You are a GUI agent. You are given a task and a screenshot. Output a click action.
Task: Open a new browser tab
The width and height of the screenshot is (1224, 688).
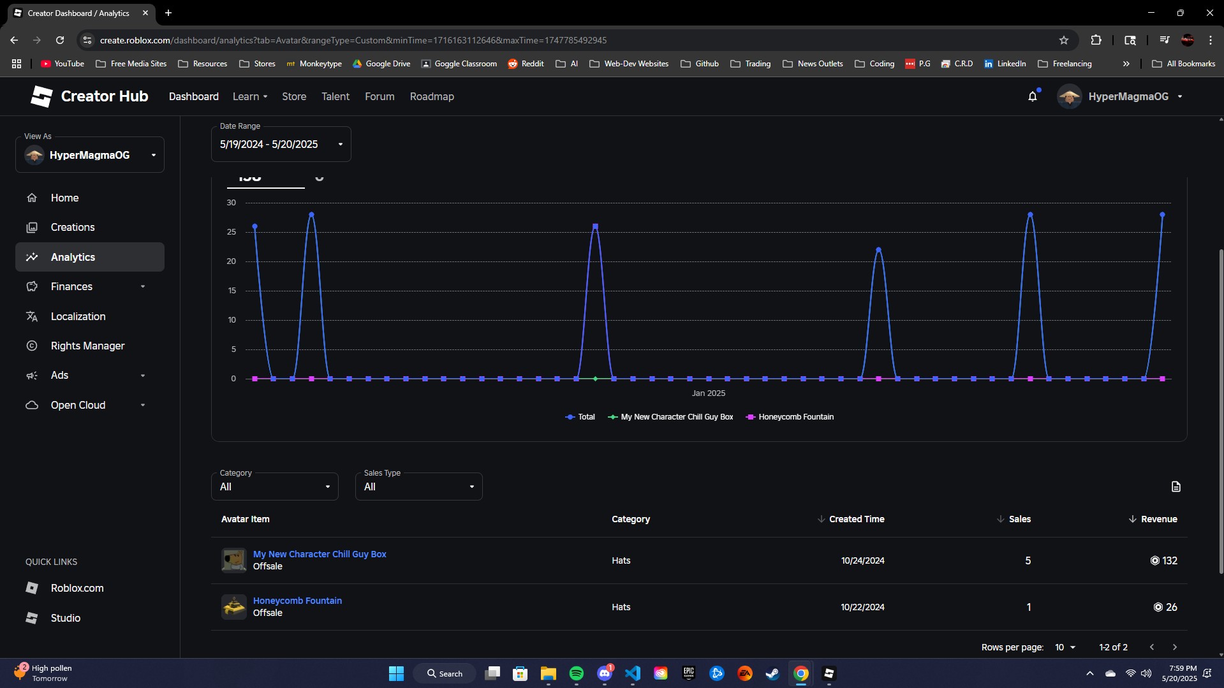pyautogui.click(x=168, y=13)
